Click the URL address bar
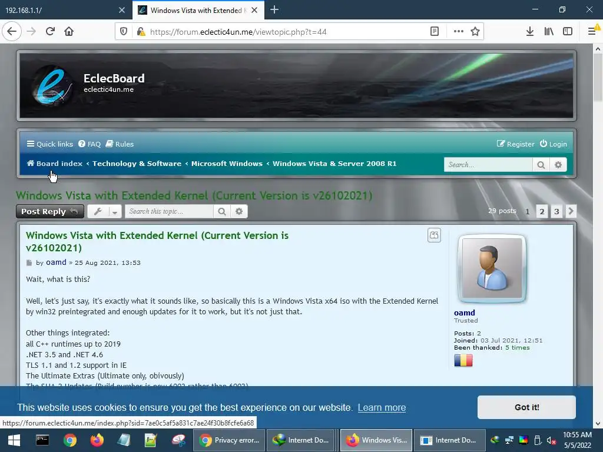Image resolution: width=603 pixels, height=452 pixels. 284,32
